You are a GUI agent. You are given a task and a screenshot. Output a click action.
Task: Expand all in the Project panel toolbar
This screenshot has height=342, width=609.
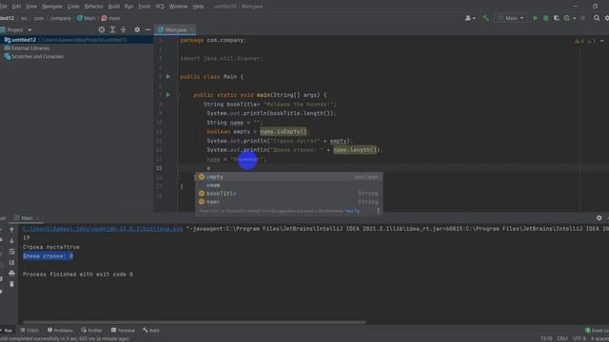[112, 29]
